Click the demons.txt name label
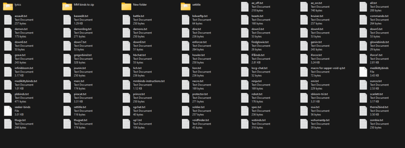This screenshot has width=405, height=148. point(140,29)
